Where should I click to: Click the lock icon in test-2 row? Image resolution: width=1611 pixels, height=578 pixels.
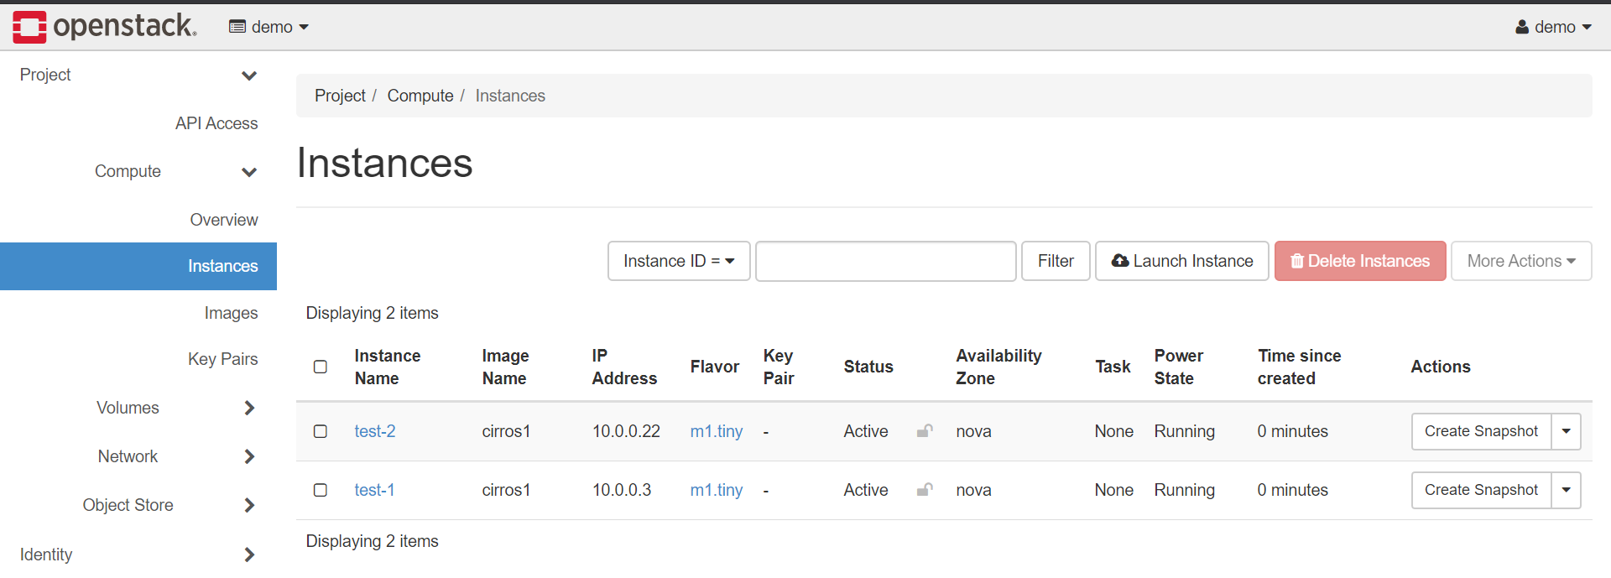(x=925, y=431)
